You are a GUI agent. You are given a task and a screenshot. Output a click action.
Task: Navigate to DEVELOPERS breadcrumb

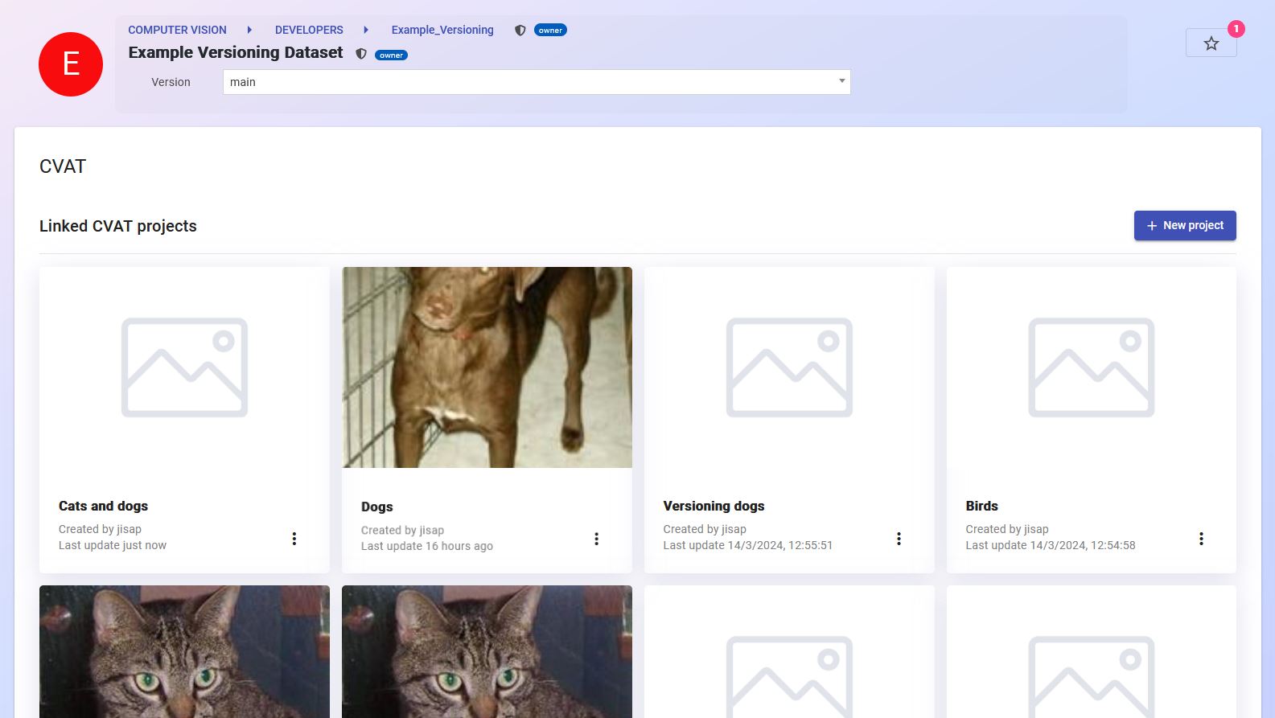tap(309, 30)
